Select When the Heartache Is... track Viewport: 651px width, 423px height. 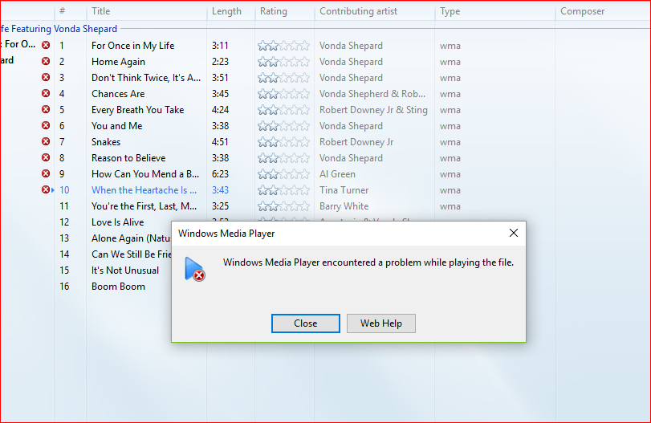(144, 190)
